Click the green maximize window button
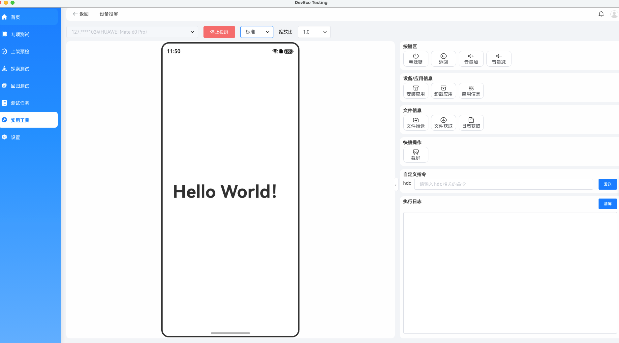The width and height of the screenshot is (619, 343). (x=13, y=3)
